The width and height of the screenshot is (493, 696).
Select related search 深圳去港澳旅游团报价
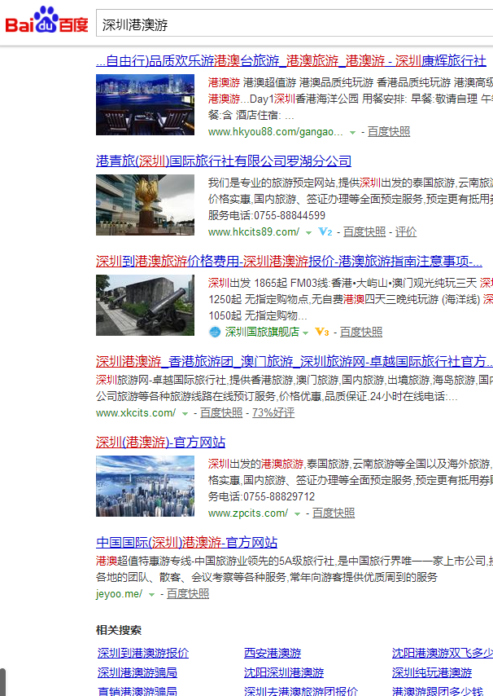(301, 691)
